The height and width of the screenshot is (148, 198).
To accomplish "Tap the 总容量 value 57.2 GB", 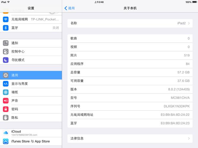I will (183, 72).
